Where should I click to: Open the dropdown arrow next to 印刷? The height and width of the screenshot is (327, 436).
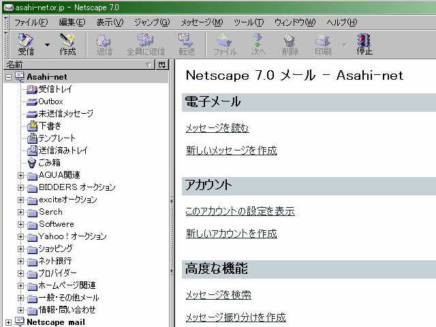click(344, 45)
